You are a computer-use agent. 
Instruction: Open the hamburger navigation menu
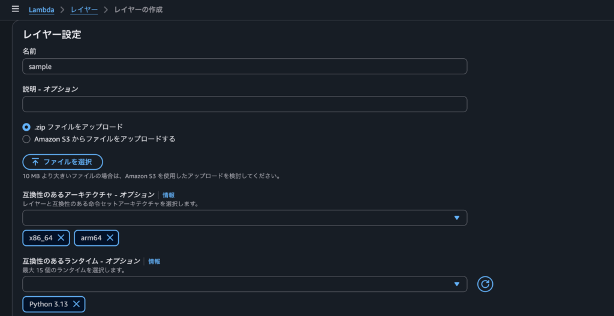point(15,9)
